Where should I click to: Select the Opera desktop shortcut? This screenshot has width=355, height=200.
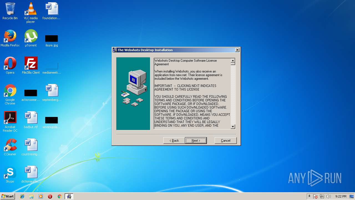[x=10, y=66]
